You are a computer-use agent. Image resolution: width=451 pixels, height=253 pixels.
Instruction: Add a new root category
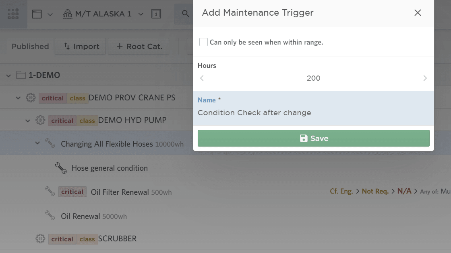click(139, 46)
